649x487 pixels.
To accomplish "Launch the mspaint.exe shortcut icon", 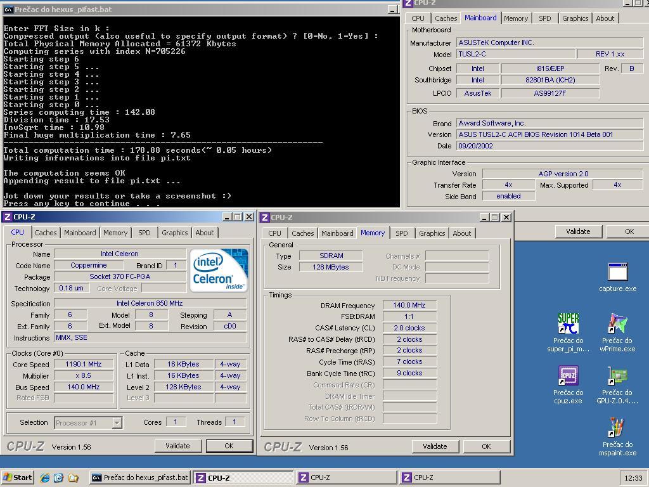I will [617, 437].
